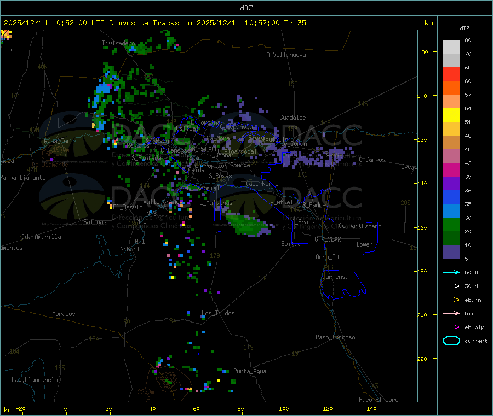
Task: Click the 'Paso_El_Loro' map label
Action: coord(379,400)
